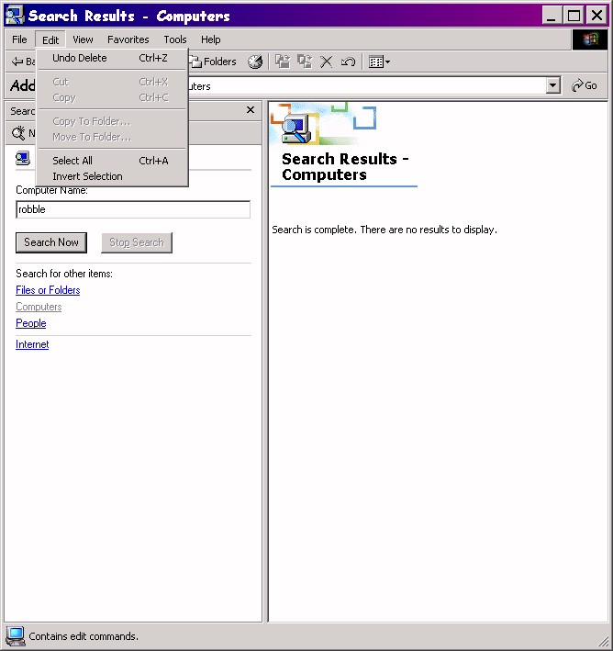Image resolution: width=613 pixels, height=651 pixels.
Task: Choose Invert Selection menu item
Action: [x=113, y=176]
